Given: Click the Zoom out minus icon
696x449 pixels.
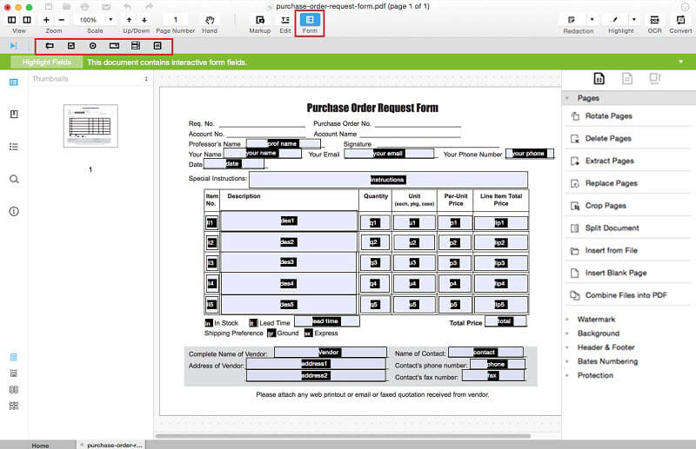Looking at the screenshot, I should (62, 20).
